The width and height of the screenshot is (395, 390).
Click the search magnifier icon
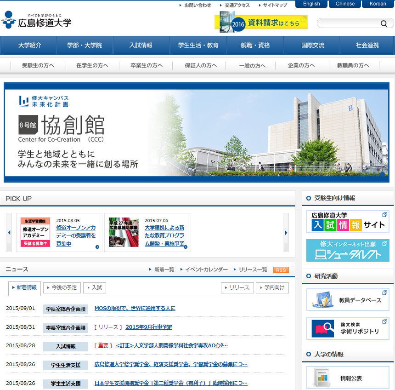coord(384,23)
